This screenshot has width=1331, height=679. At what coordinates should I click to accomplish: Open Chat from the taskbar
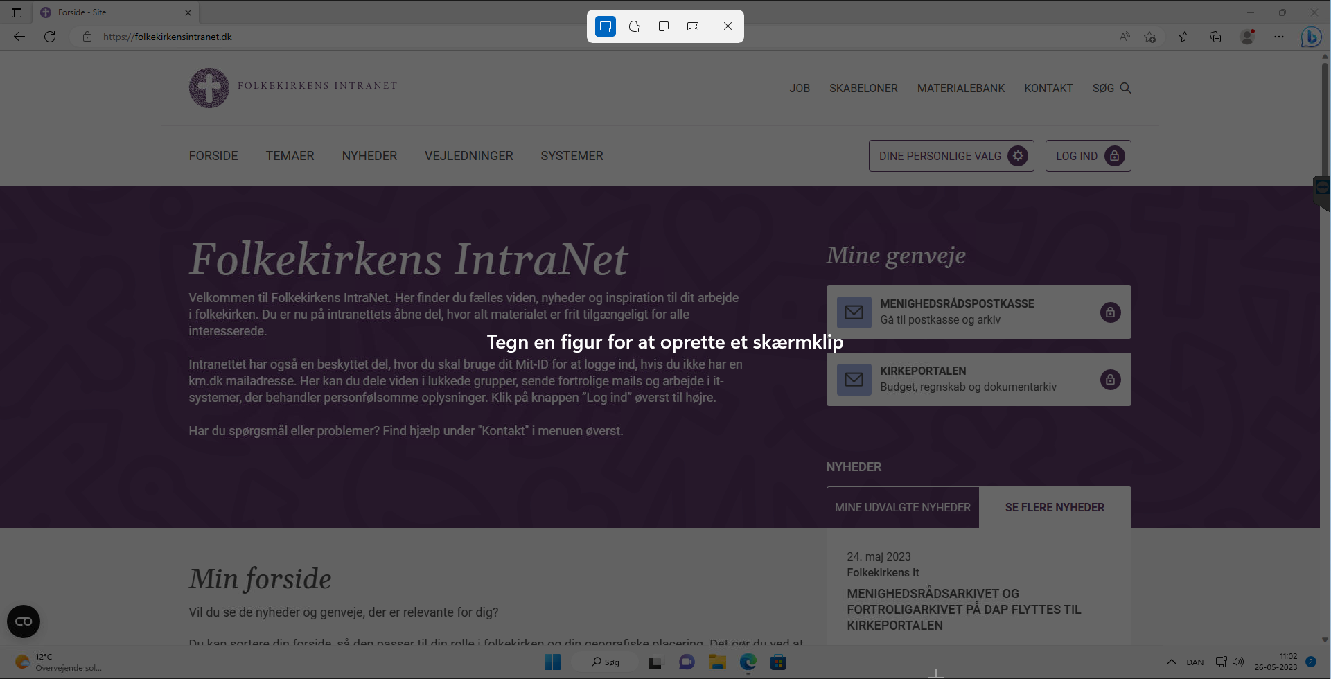[x=687, y=662]
